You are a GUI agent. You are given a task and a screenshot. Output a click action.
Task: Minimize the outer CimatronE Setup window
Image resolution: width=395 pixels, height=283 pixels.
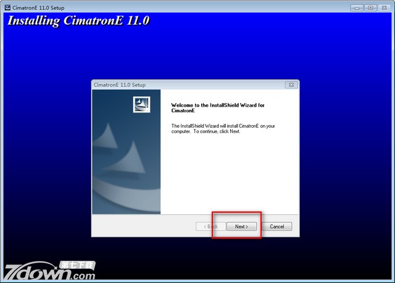coord(357,8)
